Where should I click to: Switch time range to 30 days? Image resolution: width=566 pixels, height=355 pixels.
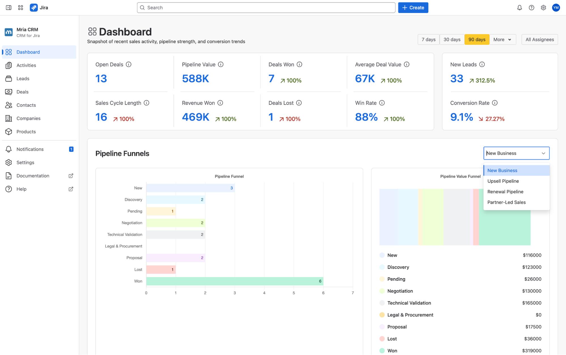click(452, 39)
